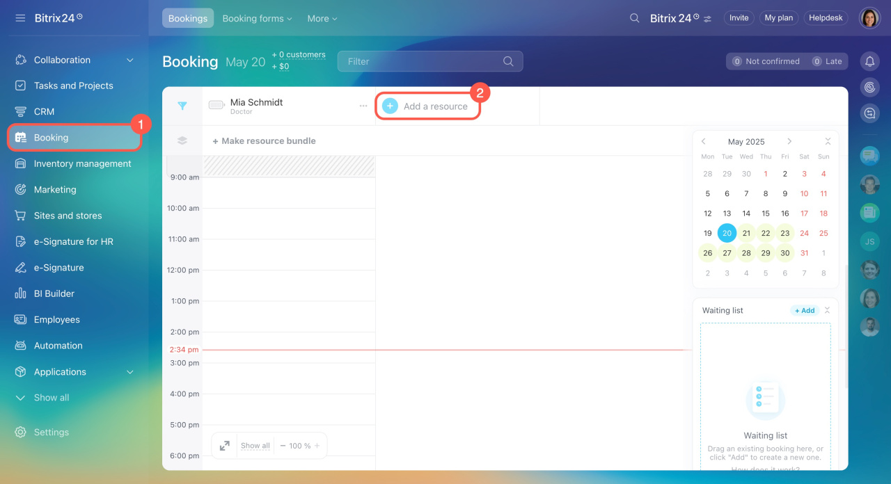Open Mia Schmidt's three-dot options menu
The width and height of the screenshot is (891, 484).
tap(363, 106)
